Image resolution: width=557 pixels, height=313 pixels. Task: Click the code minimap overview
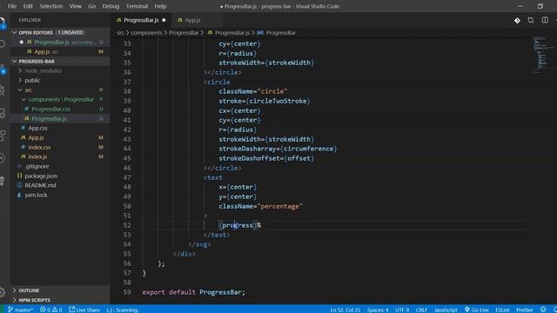pyautogui.click(x=542, y=54)
